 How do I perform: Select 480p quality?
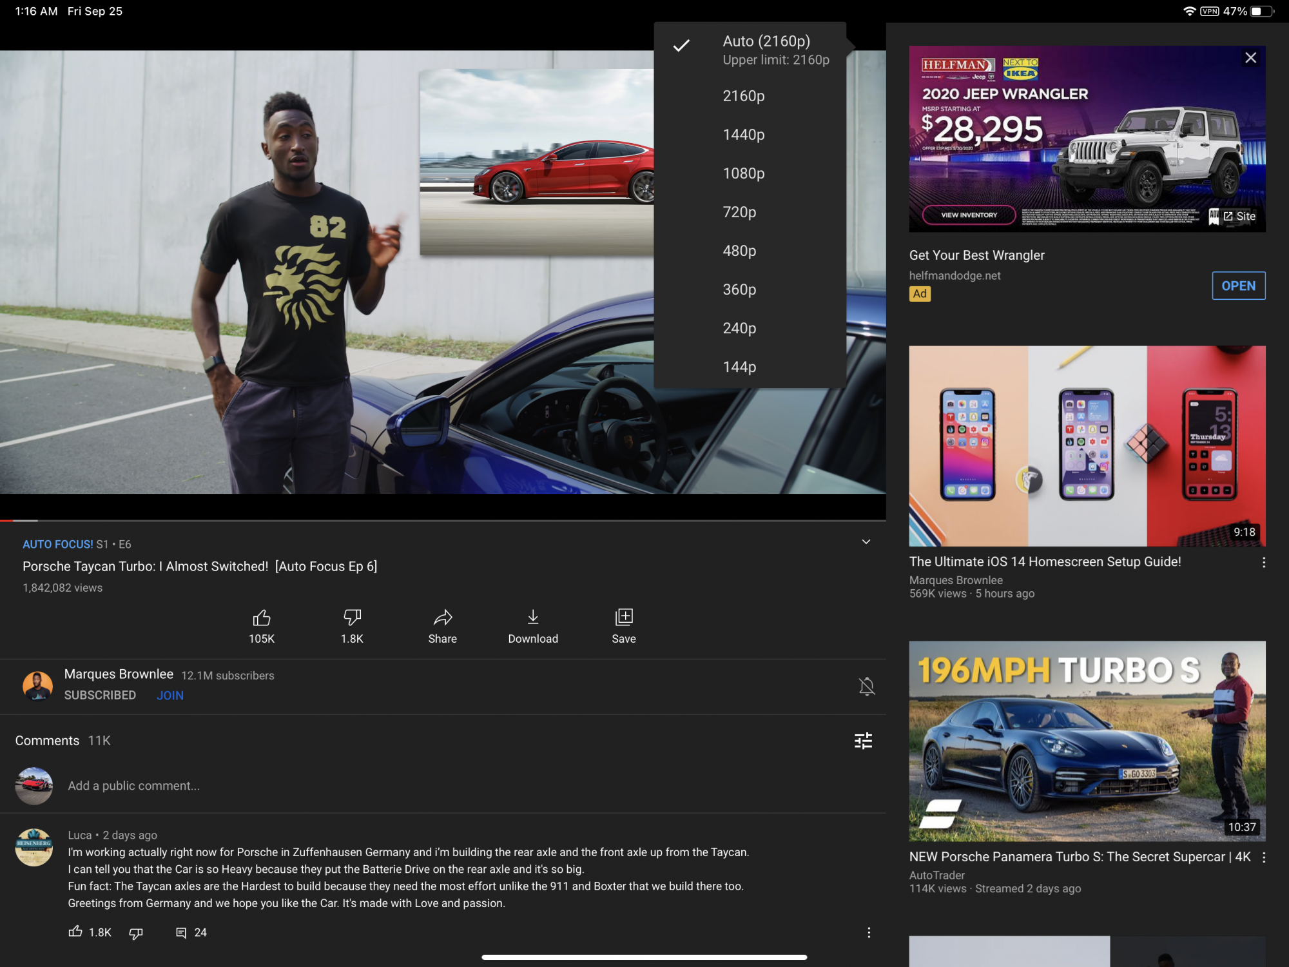pyautogui.click(x=750, y=251)
